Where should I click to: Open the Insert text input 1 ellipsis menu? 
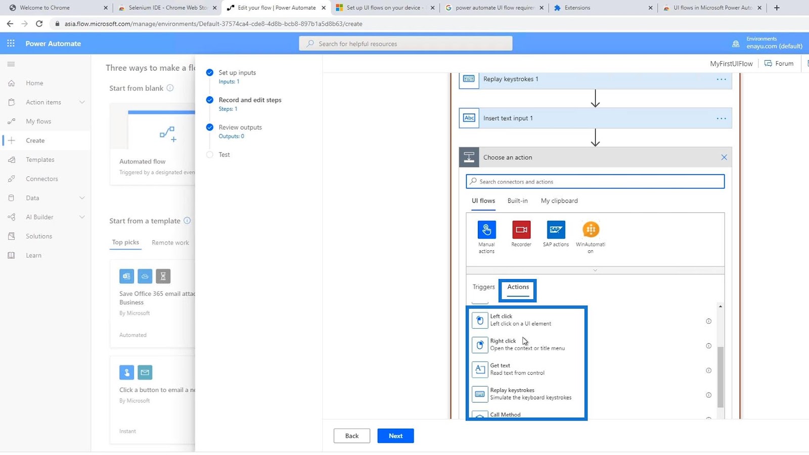click(x=721, y=118)
